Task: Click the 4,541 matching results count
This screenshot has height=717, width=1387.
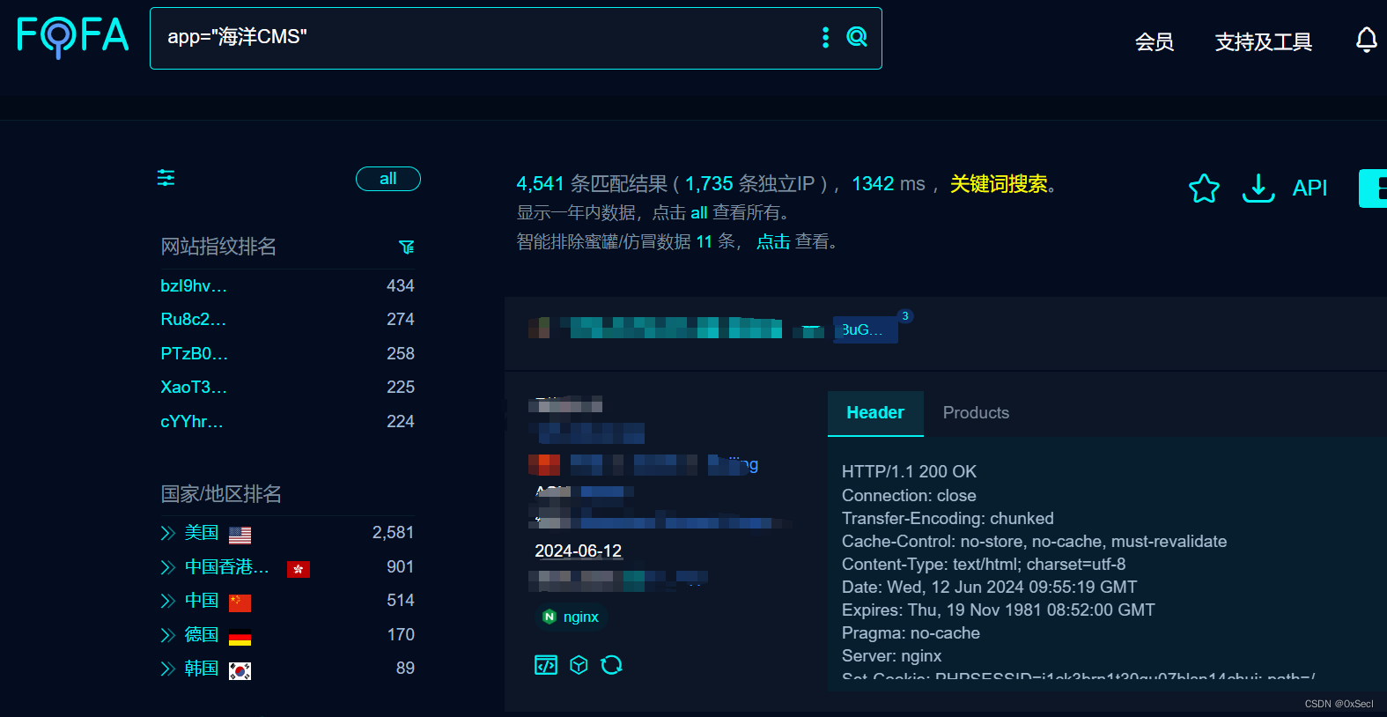Action: coord(540,183)
